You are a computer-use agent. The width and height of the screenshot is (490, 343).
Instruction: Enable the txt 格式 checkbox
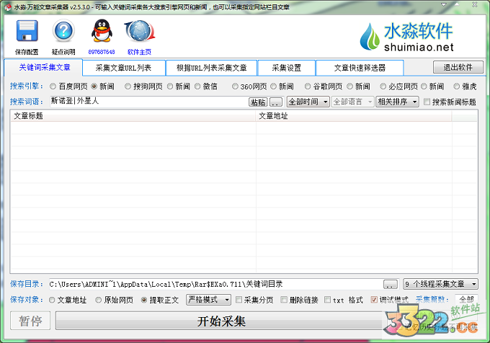(x=327, y=300)
